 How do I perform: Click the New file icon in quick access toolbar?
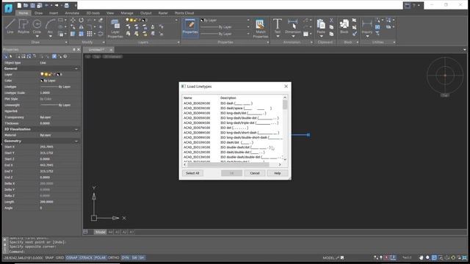click(19, 5)
